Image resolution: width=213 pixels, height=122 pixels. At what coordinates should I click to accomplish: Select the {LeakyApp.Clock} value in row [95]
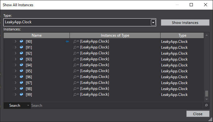(94, 71)
